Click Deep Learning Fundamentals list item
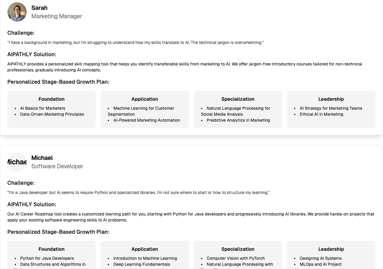Image resolution: width=383 pixels, height=269 pixels. 142,264
